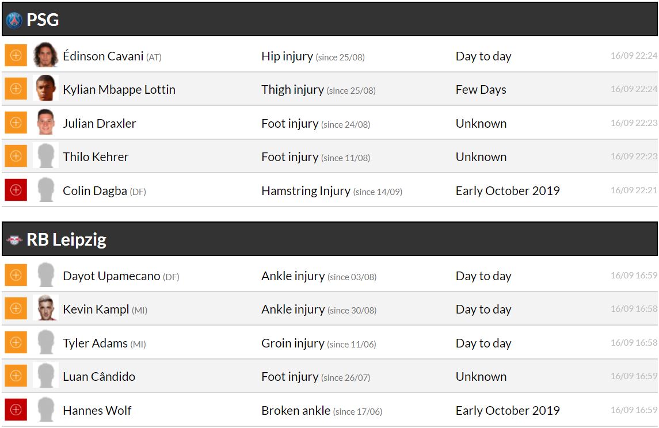This screenshot has height=428, width=659.
Task: Click orange plus icon for Dayot Upamecano
Action: (16, 276)
